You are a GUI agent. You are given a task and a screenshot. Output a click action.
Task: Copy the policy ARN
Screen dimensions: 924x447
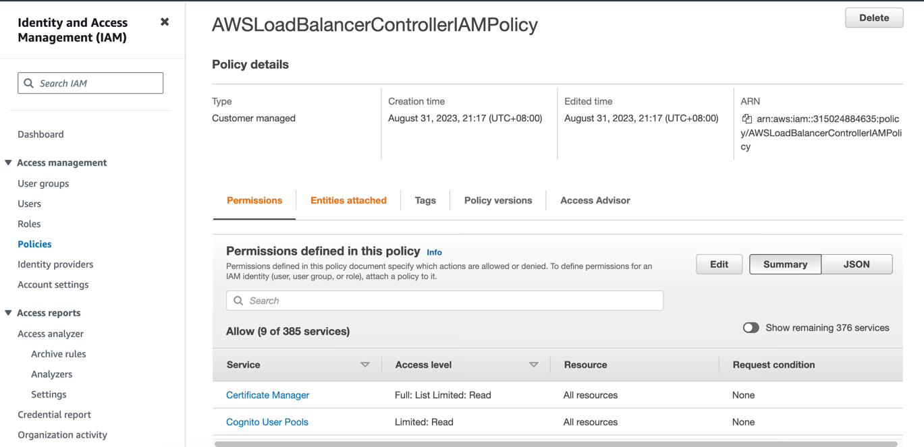746,118
